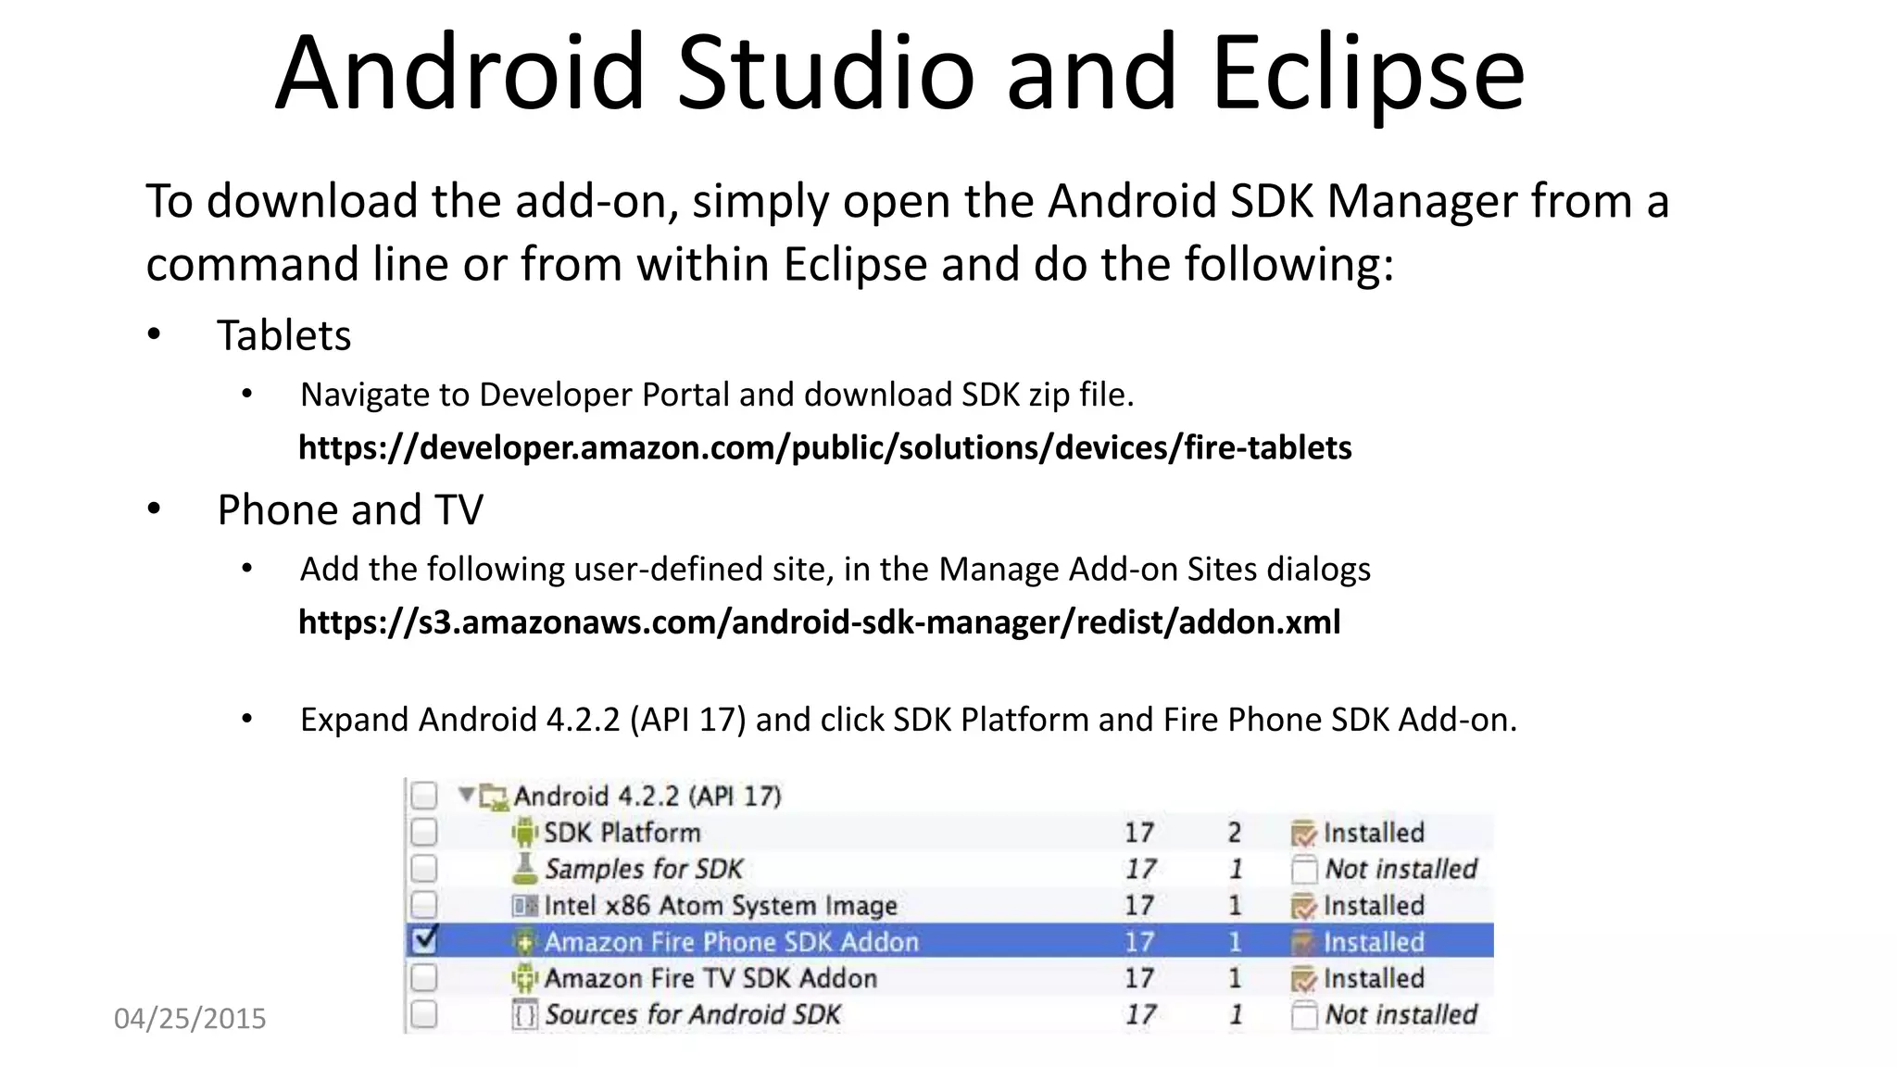Click Installed status icon for Fire Phone SDK Addon
1897x1067 pixels.
1303,942
